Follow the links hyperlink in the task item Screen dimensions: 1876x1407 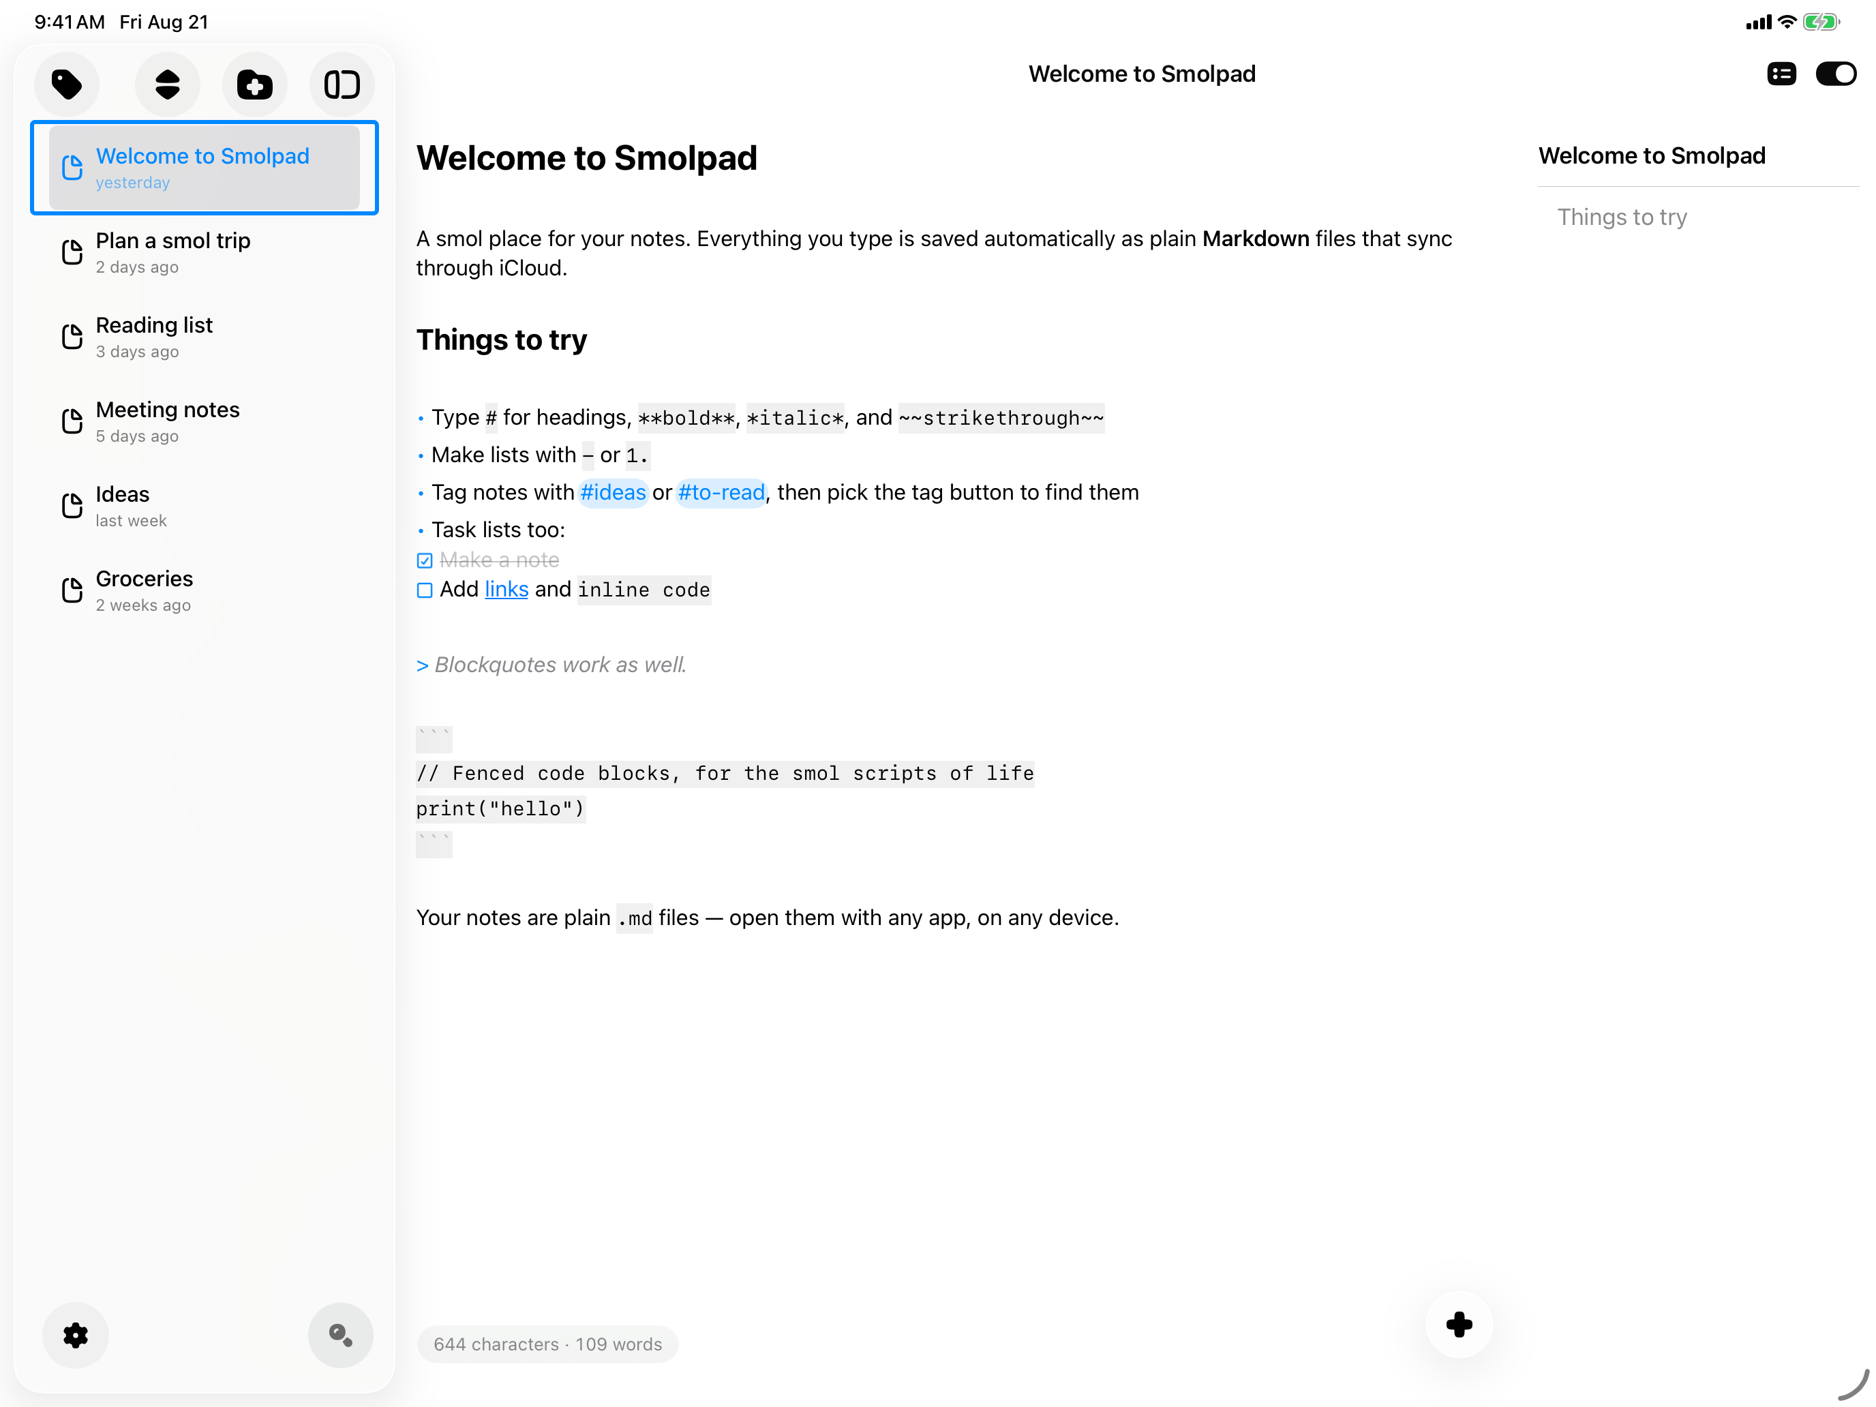(x=506, y=590)
